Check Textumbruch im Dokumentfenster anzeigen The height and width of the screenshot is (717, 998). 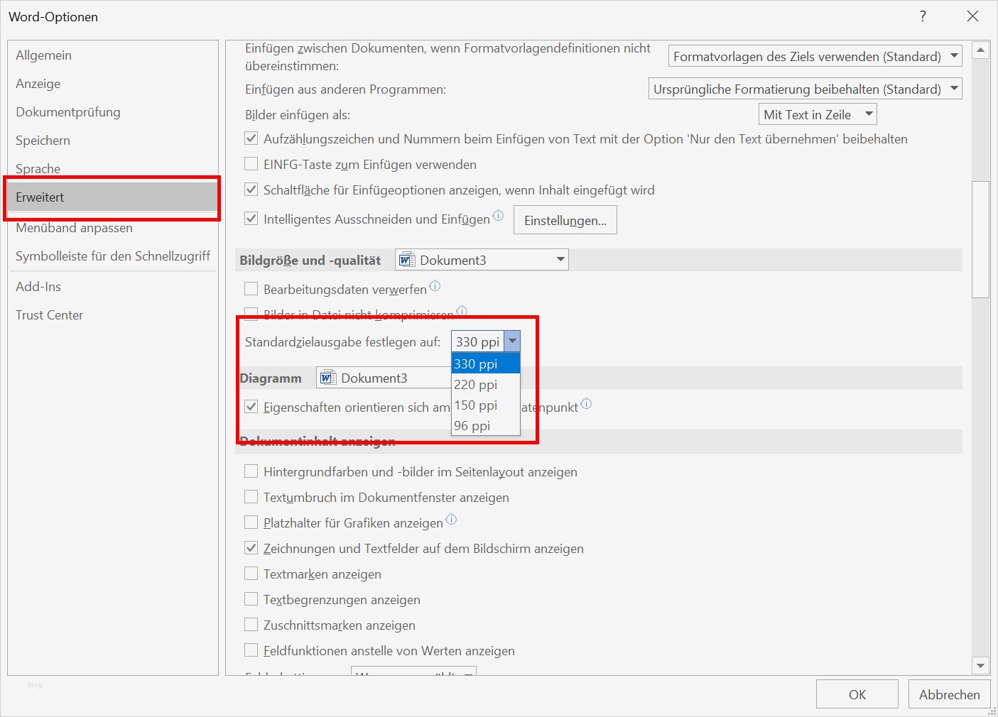(251, 497)
